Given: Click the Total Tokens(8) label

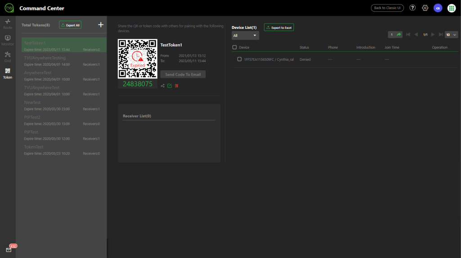Looking at the screenshot, I should click(36, 25).
